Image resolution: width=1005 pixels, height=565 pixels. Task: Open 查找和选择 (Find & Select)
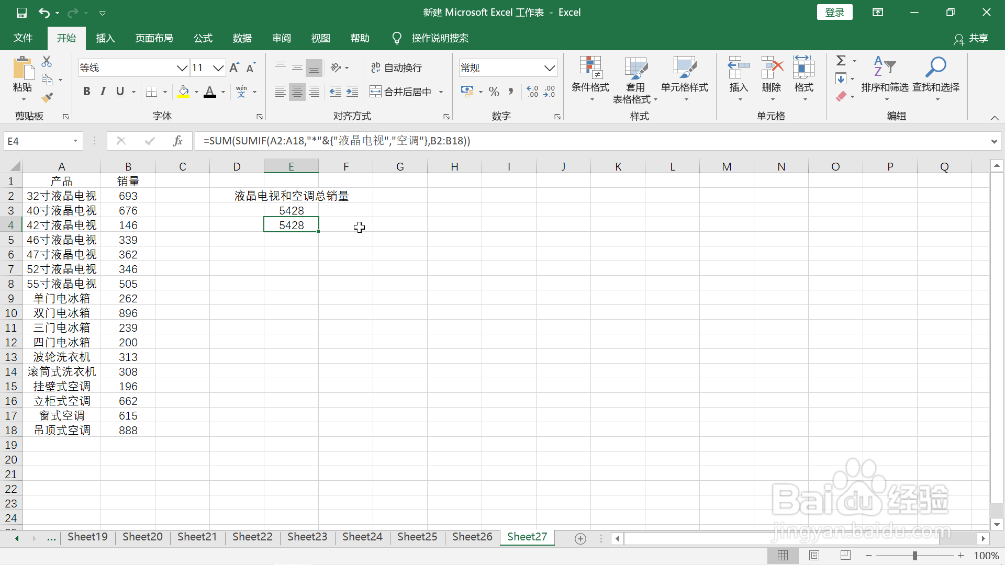pos(936,78)
